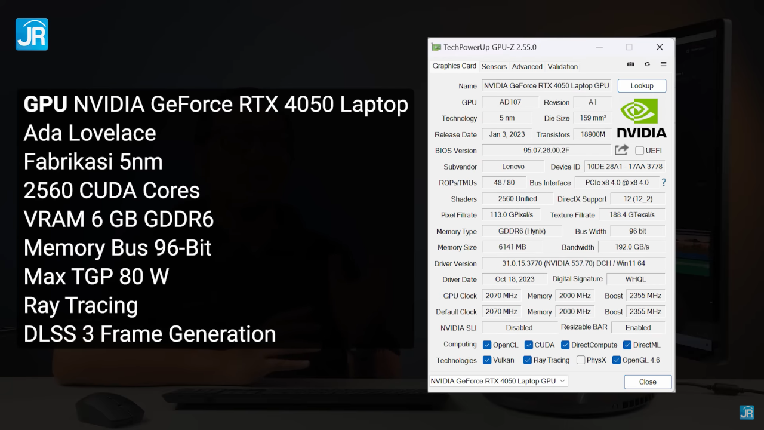Open the GPU selection dropdown at bottom
The image size is (764, 430).
(498, 381)
